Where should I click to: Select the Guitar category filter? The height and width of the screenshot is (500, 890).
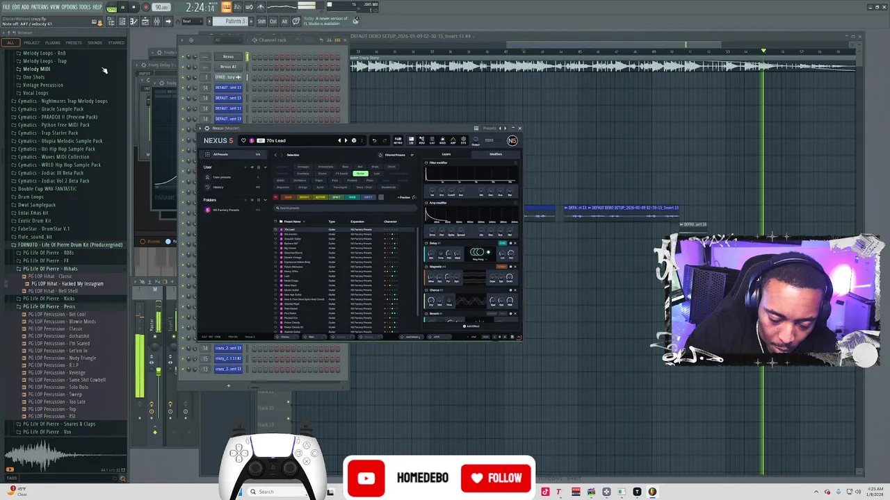tap(360, 174)
